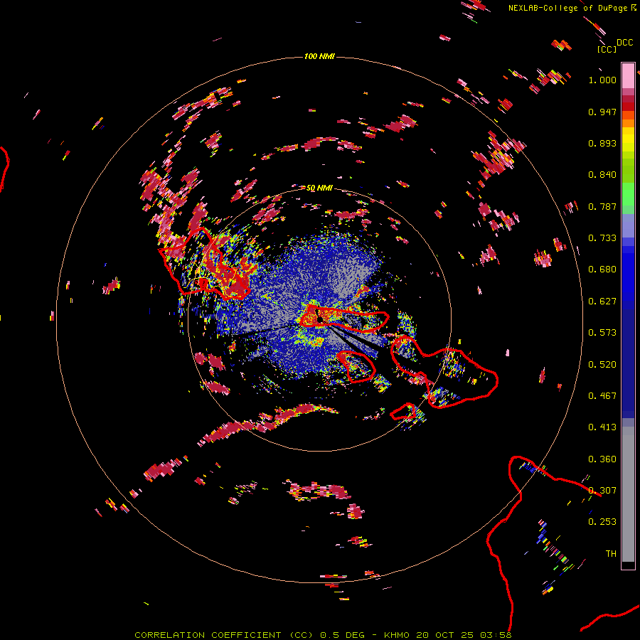The width and height of the screenshot is (640, 640).
Task: Pick the light pink top color bar segment
Action: pos(628,75)
